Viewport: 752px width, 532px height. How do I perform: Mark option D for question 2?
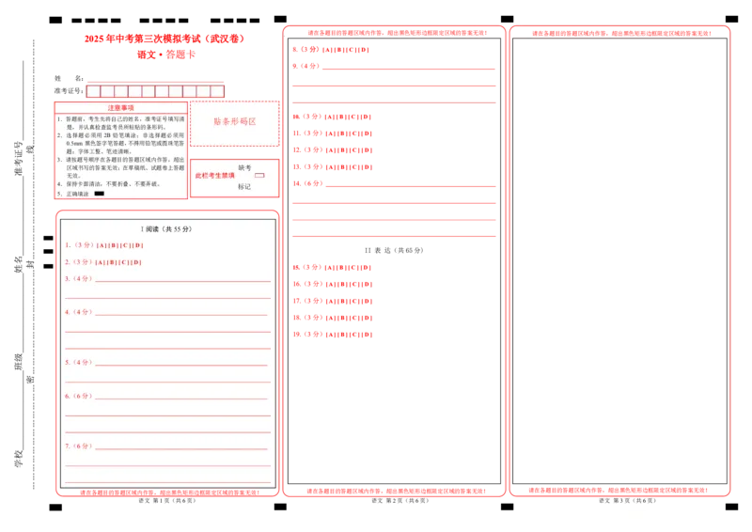pyautogui.click(x=136, y=262)
